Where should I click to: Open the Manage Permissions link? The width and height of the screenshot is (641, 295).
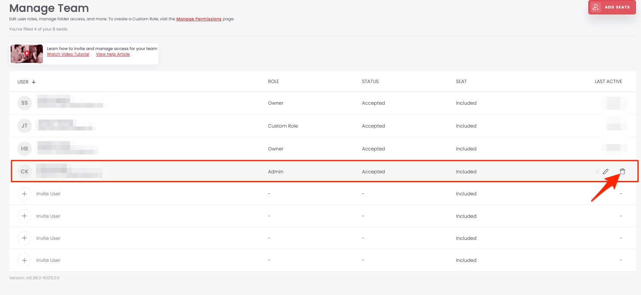pyautogui.click(x=199, y=19)
